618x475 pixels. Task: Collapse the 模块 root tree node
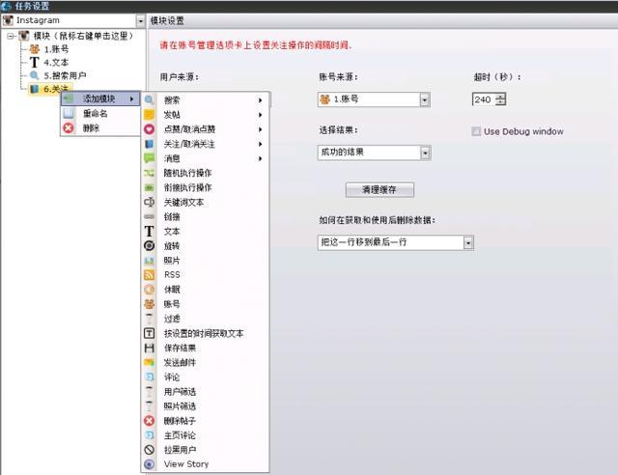click(x=11, y=37)
